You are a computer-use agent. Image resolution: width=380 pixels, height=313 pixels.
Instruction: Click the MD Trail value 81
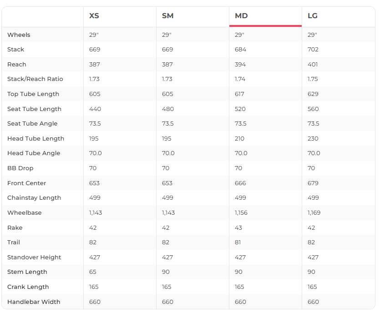238,242
